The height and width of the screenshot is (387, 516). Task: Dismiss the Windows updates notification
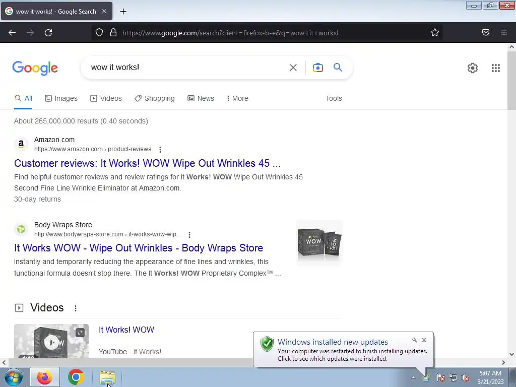[424, 340]
